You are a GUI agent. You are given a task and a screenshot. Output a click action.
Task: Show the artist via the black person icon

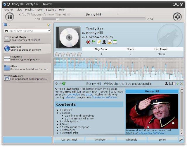(x=104, y=42)
